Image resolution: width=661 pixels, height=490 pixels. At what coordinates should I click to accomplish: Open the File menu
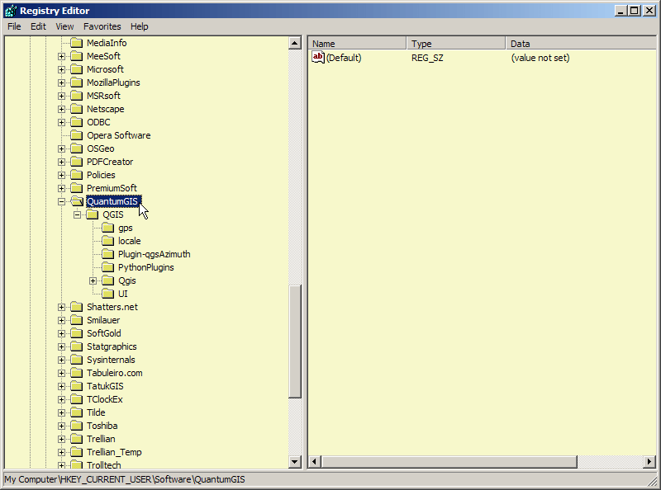tap(14, 26)
